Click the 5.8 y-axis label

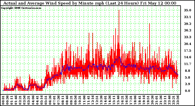(x=188, y=77)
